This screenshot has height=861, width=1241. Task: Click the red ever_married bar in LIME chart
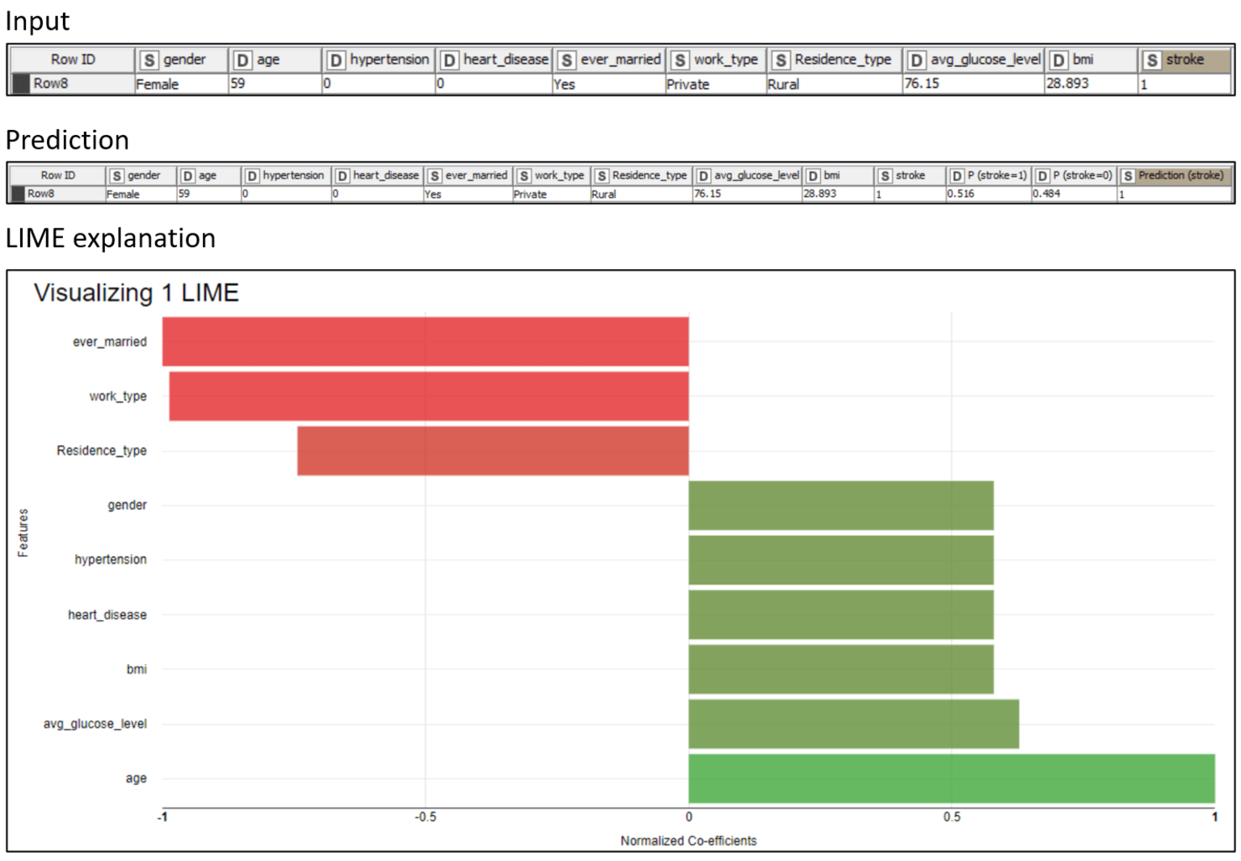click(x=426, y=342)
